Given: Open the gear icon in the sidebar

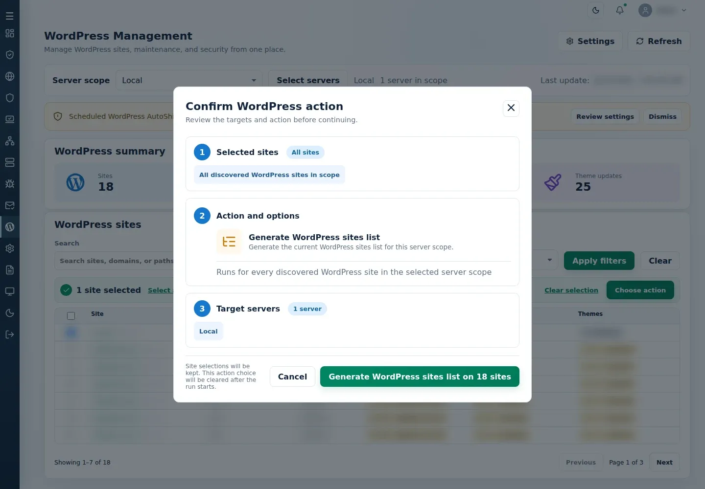Looking at the screenshot, I should click(x=10, y=248).
